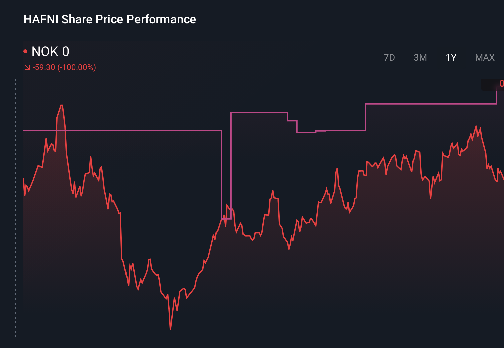Click the red price tooltip label showing 0
This screenshot has width=504, height=348.
pos(502,84)
